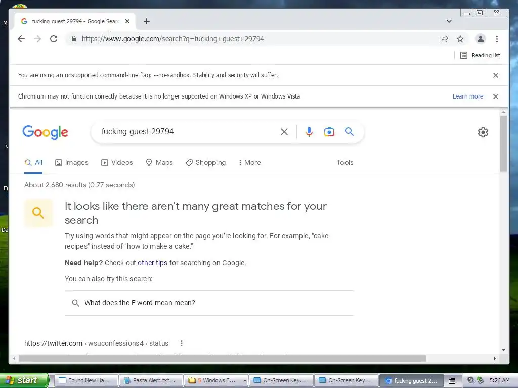Image resolution: width=518 pixels, height=388 pixels.
Task: Open a new tab with plus button
Action: pyautogui.click(x=147, y=21)
